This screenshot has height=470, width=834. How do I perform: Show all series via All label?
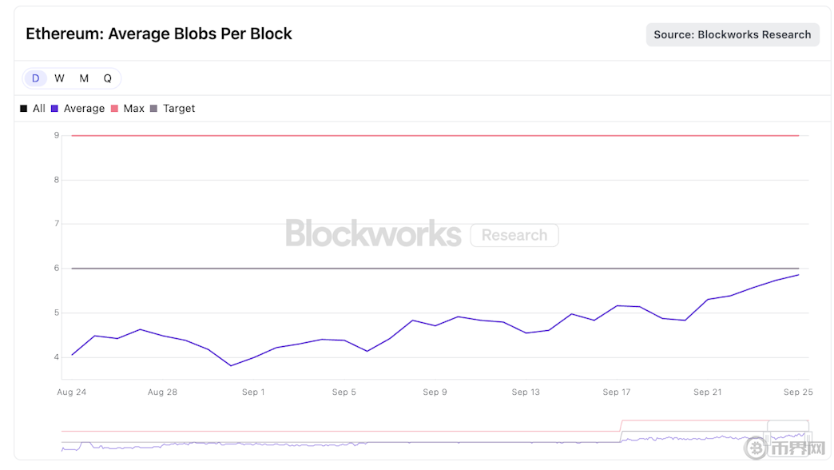point(39,109)
